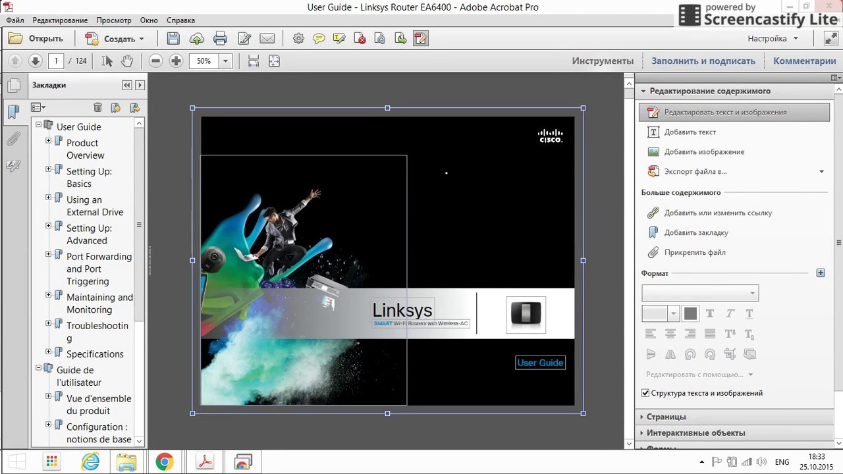This screenshot has width=843, height=474.
Task: Switch to the Инструменты pane
Action: coord(603,61)
